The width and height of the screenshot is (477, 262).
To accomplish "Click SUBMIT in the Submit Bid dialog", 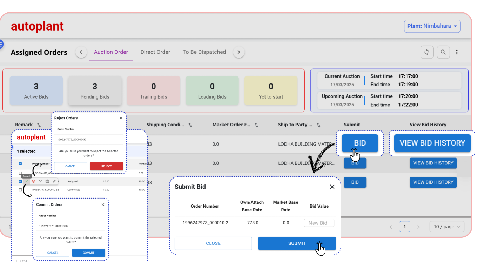I will 297,243.
